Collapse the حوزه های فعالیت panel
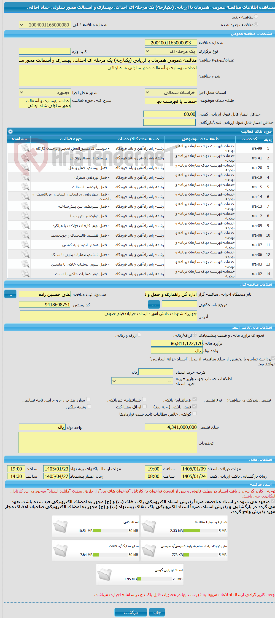275x618 pixels. pos(10,132)
